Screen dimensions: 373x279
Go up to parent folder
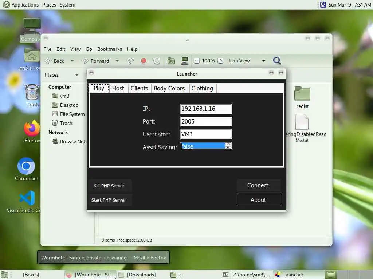(x=130, y=61)
